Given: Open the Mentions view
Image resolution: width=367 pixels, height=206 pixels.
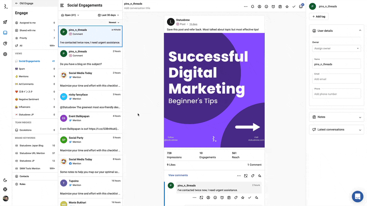Looking at the screenshot, I should point(35,77).
